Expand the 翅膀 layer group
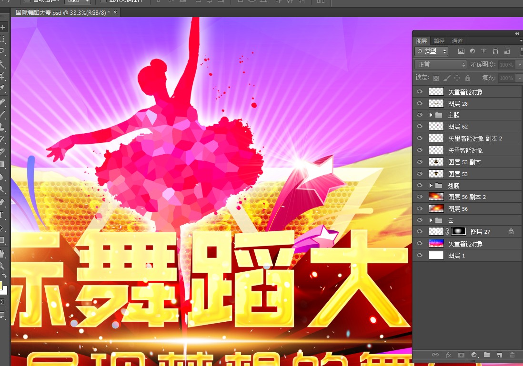This screenshot has height=366, width=523. [431, 185]
